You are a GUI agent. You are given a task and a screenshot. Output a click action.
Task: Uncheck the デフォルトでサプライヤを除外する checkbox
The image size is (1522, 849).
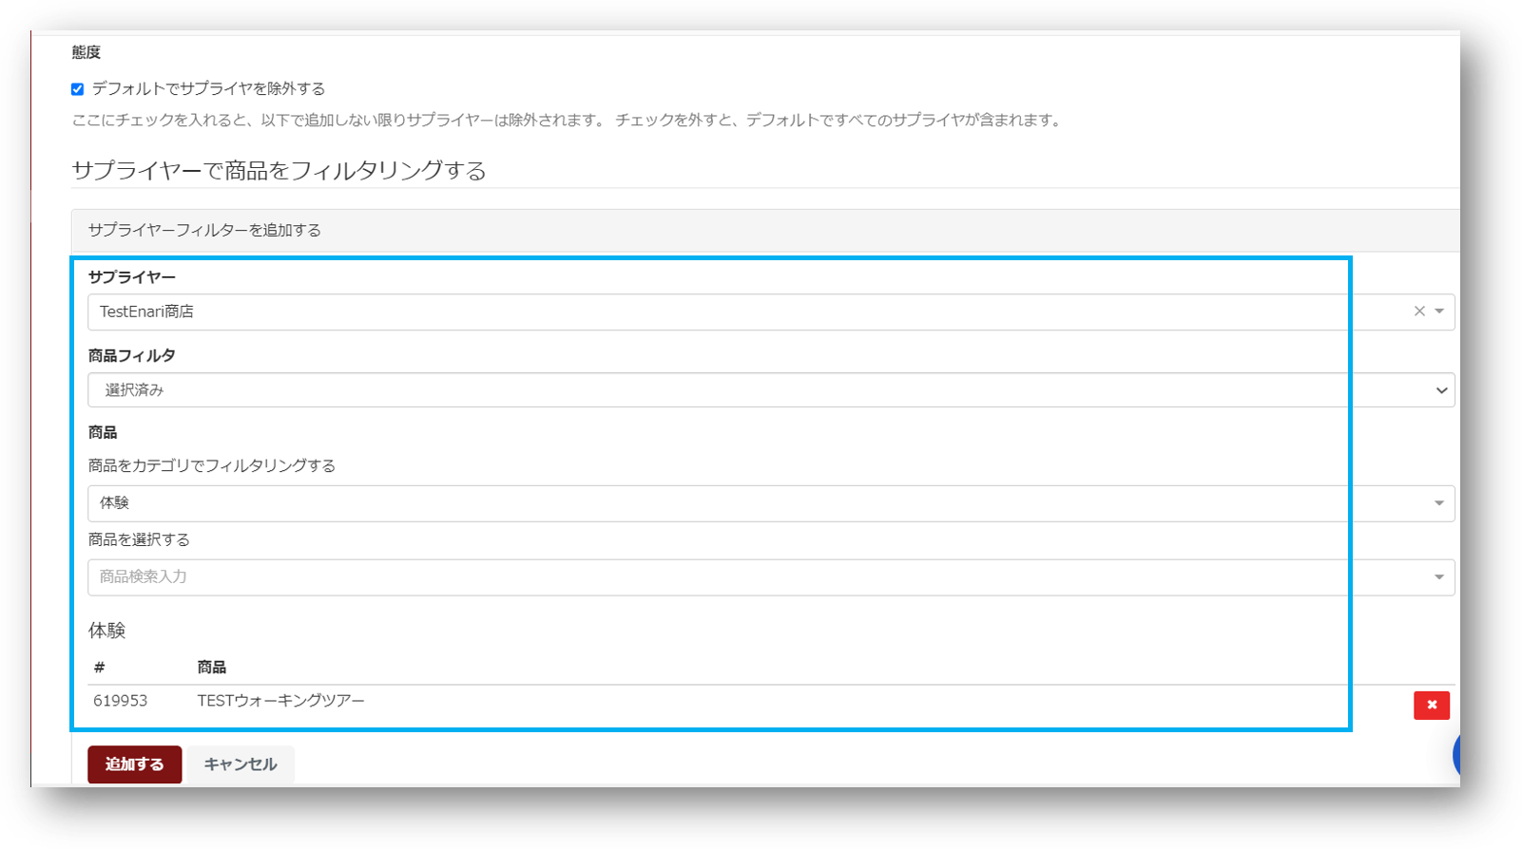click(78, 89)
